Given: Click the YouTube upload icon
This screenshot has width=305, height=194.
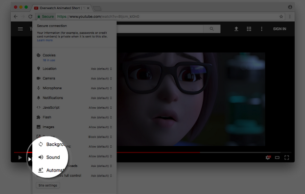Looking at the screenshot, I should pyautogui.click(x=236, y=29).
